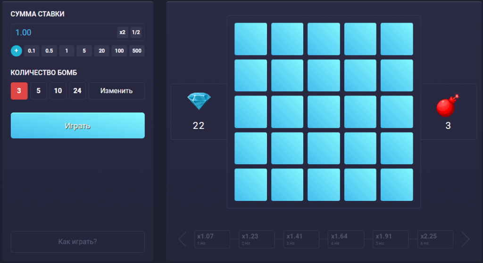Reveal the bottom-left grid tile
The height and width of the screenshot is (263, 483).
(251, 184)
